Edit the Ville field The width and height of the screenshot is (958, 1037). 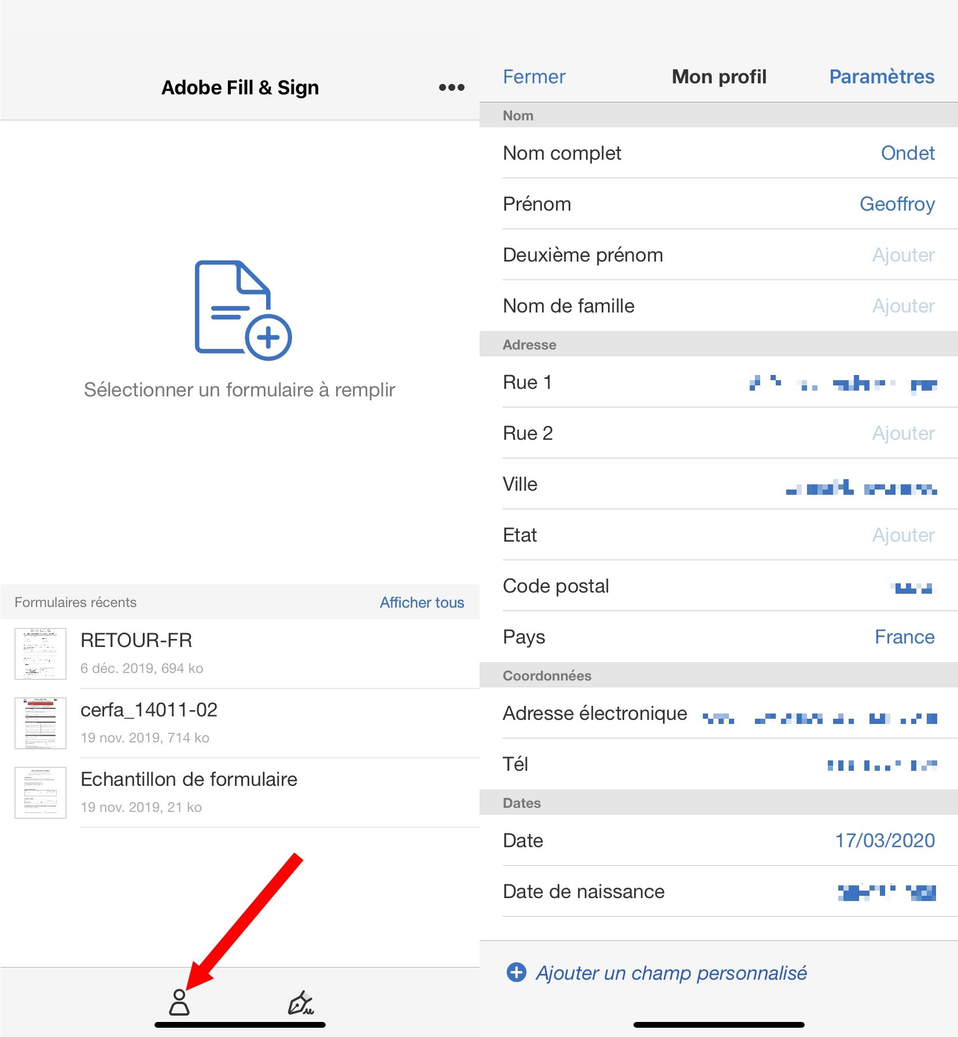tap(718, 484)
